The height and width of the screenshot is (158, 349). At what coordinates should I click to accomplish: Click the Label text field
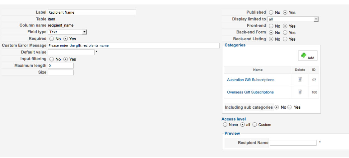[92, 12]
